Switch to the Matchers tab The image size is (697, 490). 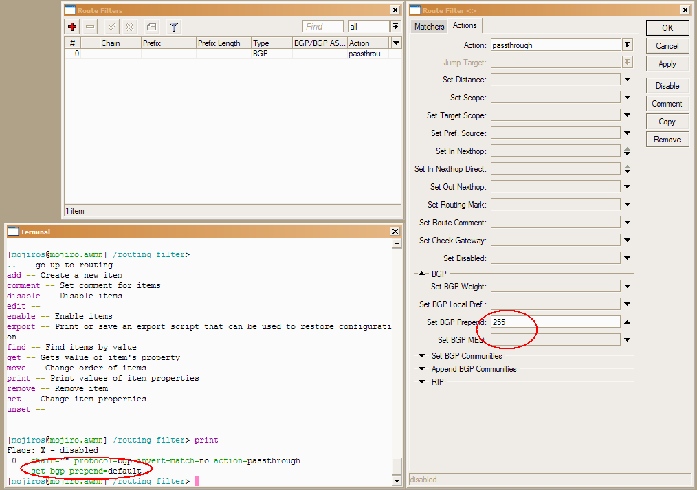[429, 27]
